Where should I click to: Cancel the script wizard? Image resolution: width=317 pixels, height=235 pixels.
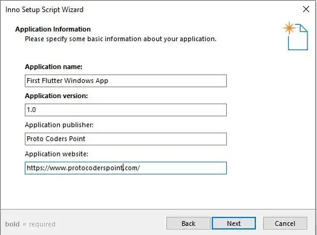click(285, 223)
